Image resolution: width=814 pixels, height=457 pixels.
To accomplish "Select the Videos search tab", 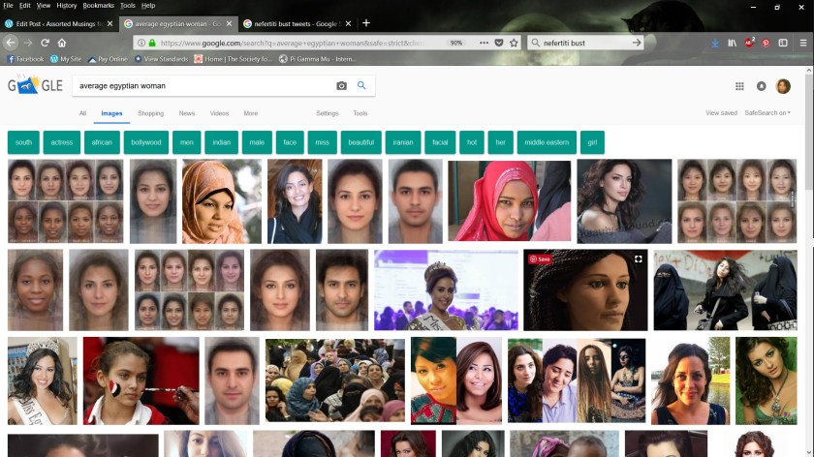I will [x=219, y=113].
